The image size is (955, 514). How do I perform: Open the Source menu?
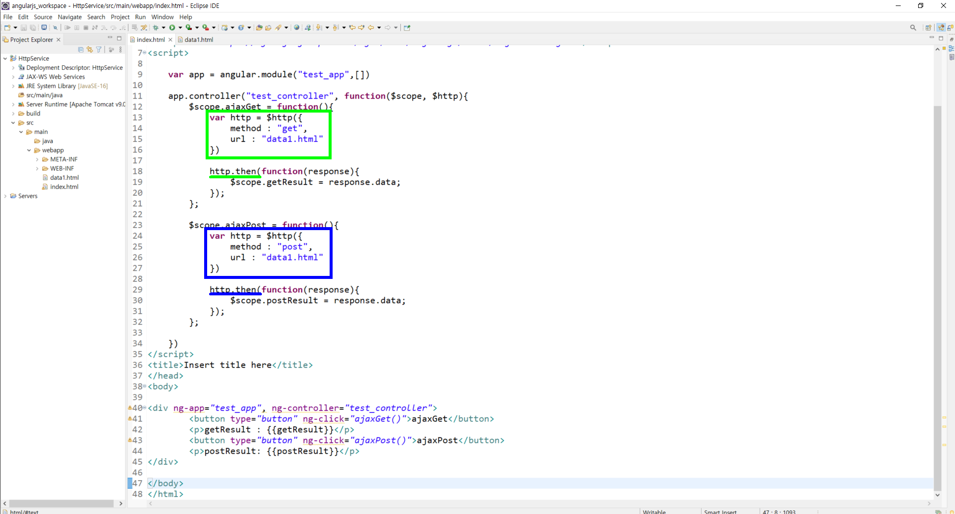click(43, 17)
